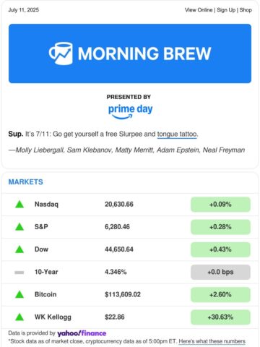The image size is (260, 347).
Task: Click the July 11, 2025 date
Action: pyautogui.click(x=24, y=10)
